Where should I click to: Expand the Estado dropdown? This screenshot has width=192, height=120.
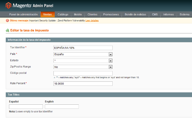tap(83, 61)
